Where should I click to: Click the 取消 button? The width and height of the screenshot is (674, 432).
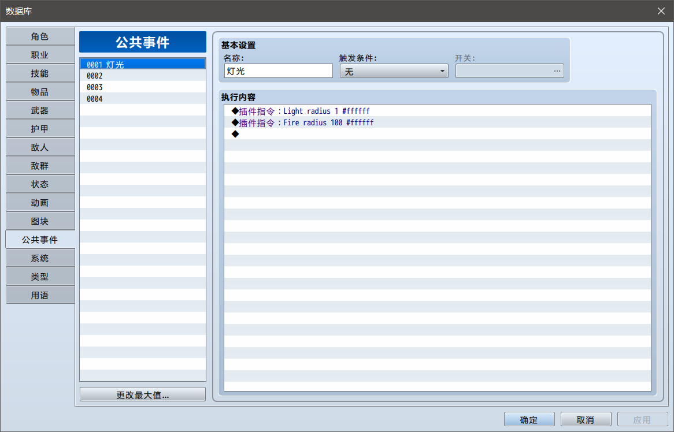coord(586,419)
